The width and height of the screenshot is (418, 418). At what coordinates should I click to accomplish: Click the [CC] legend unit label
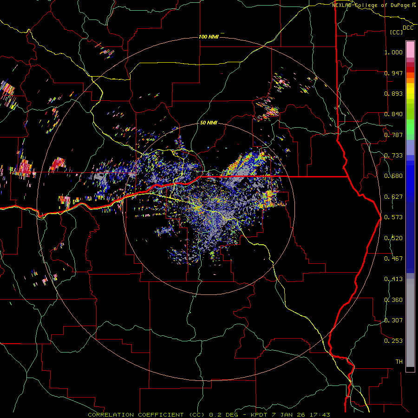click(x=397, y=32)
